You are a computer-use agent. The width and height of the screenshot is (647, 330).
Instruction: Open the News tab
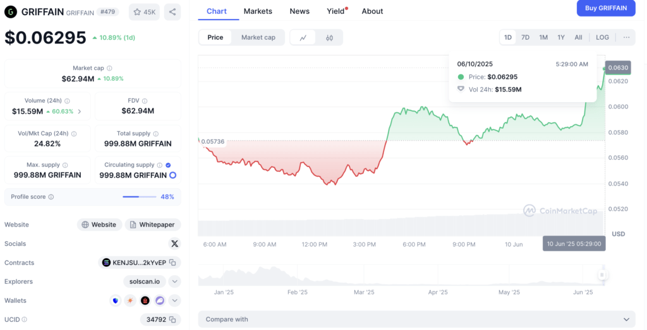[299, 11]
